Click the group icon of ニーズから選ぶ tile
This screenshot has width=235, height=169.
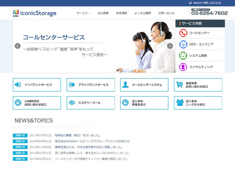(180, 103)
